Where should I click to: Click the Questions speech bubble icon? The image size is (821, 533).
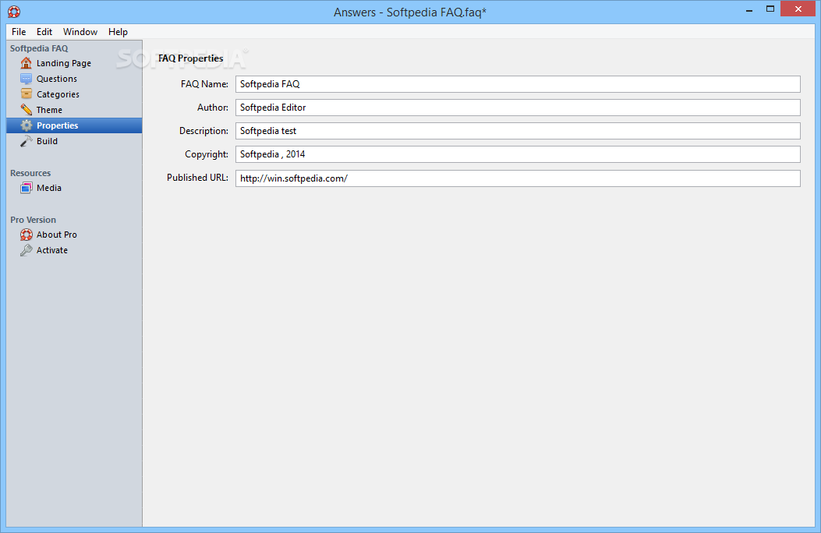click(27, 79)
